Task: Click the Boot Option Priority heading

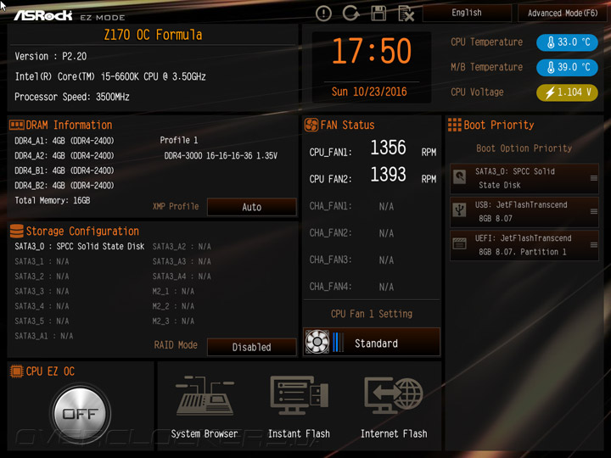Action: pyautogui.click(x=524, y=148)
